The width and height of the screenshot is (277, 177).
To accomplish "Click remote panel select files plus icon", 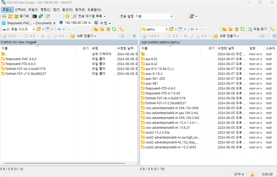I will tap(263, 36).
